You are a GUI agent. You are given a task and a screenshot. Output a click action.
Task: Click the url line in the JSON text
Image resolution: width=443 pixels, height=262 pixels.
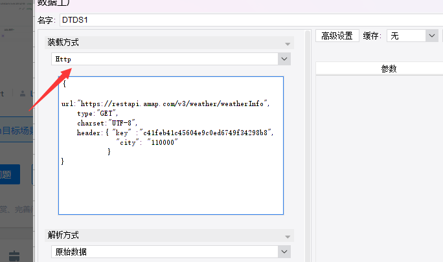click(166, 104)
